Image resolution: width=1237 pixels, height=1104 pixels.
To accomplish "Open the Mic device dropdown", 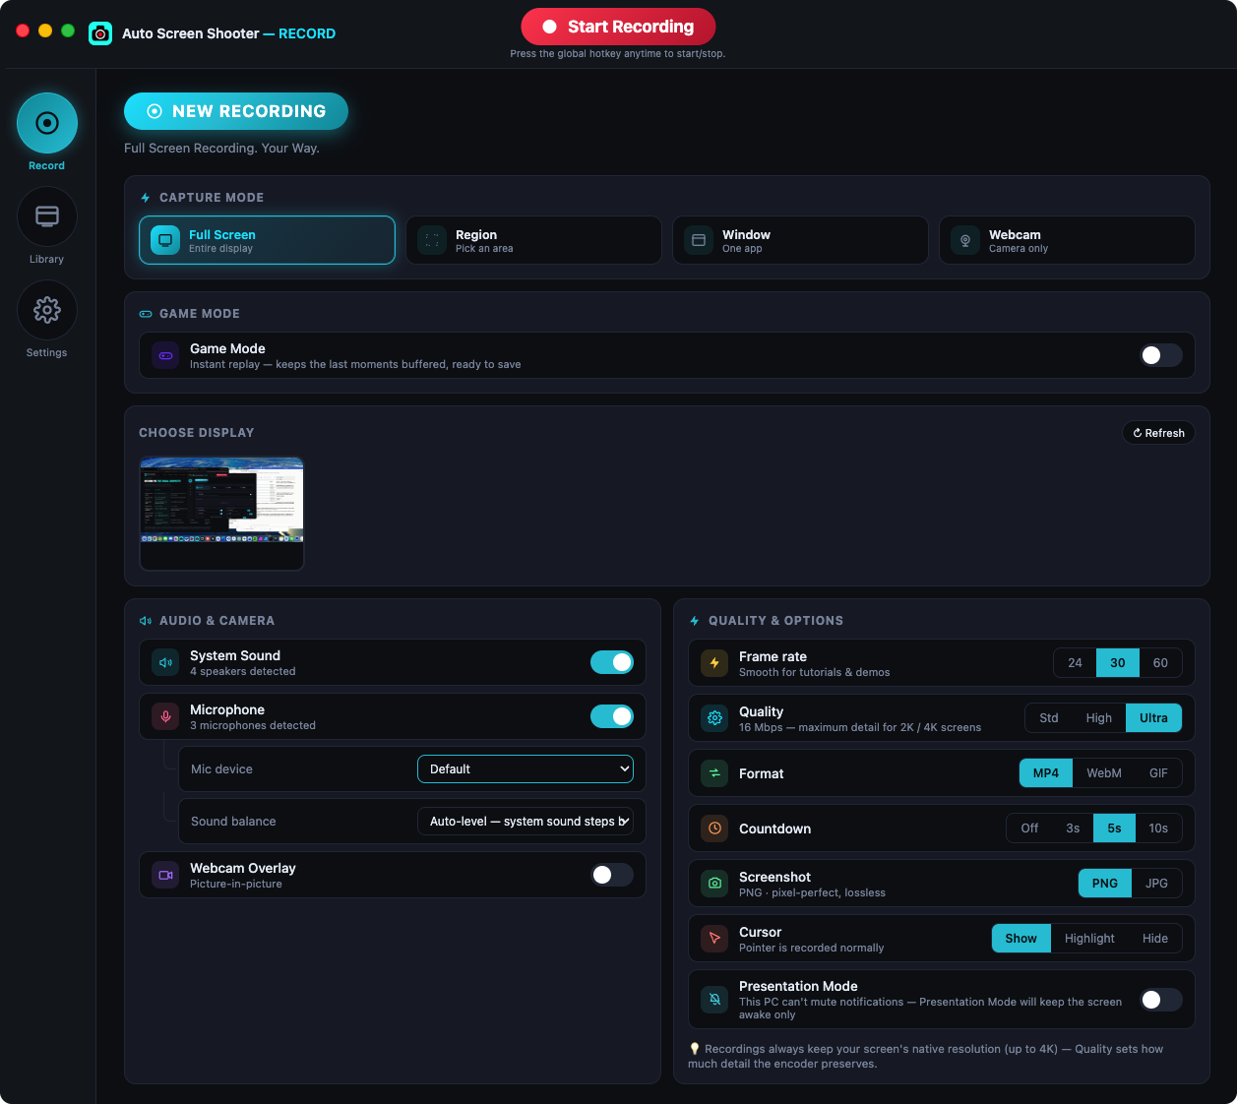I will coord(526,769).
